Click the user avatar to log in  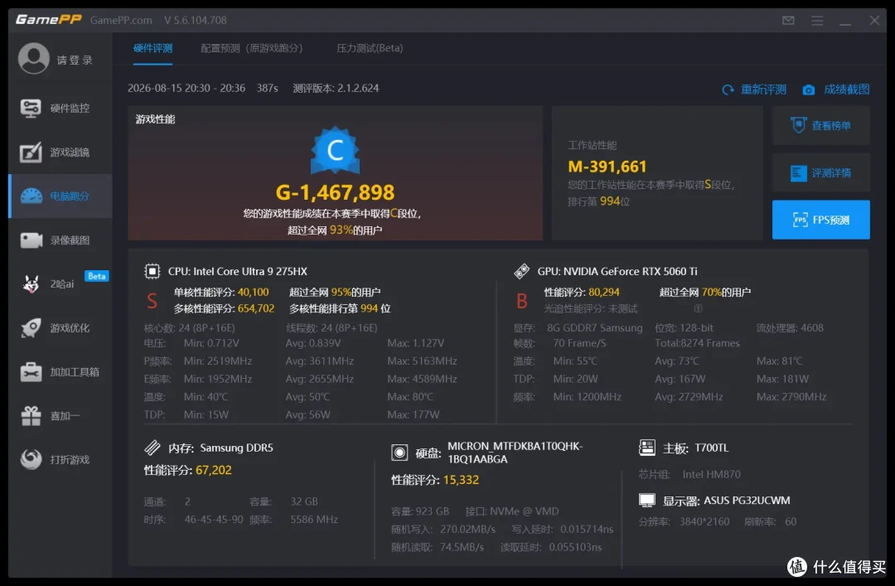(34, 58)
